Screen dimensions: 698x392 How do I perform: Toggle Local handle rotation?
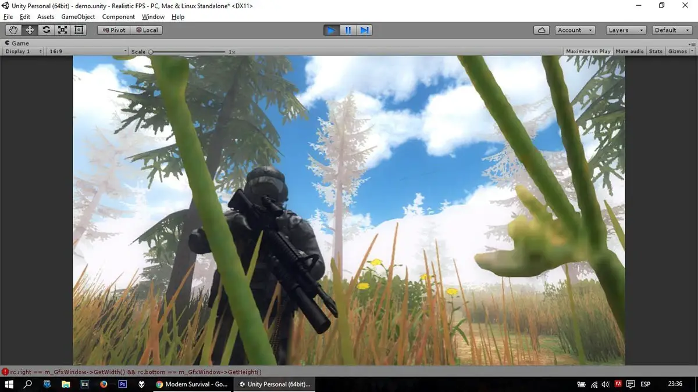(146, 30)
